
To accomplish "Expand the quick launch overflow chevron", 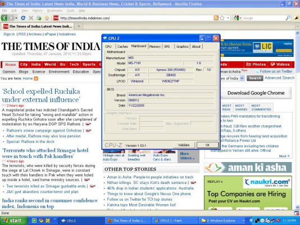I will tap(54, 219).
